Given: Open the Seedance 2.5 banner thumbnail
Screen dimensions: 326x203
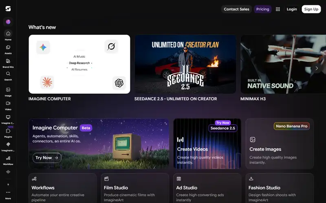Looking at the screenshot, I should point(185,64).
